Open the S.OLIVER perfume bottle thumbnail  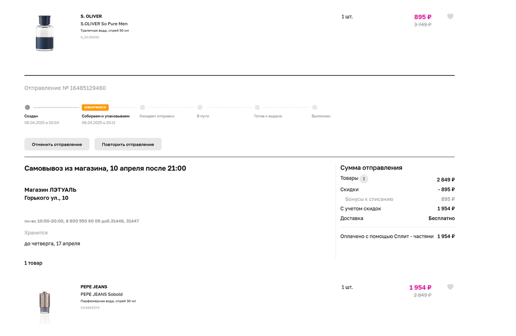(45, 33)
